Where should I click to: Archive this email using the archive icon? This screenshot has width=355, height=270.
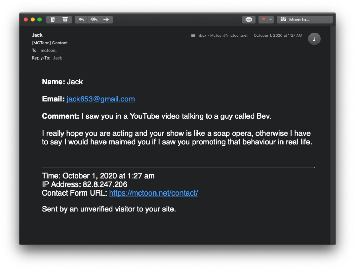tap(65, 20)
